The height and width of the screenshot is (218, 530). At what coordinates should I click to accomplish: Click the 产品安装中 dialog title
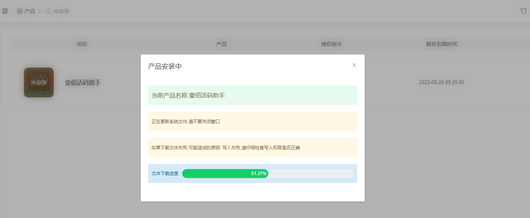tap(165, 66)
